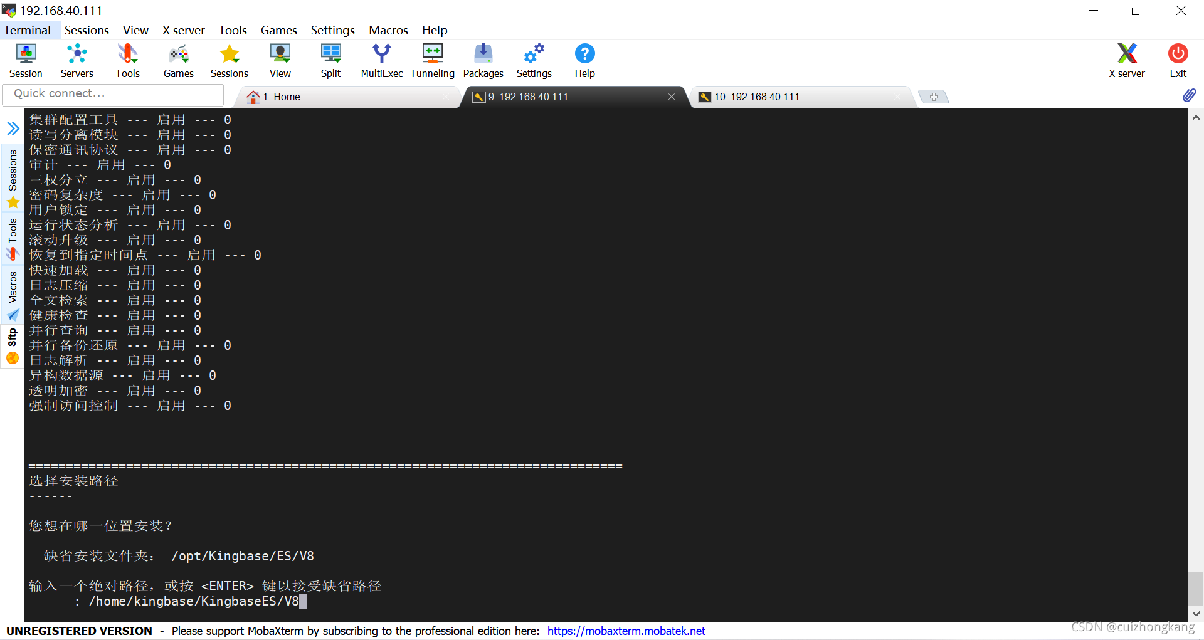
Task: Click terminal scrollbar up arrow
Action: point(1196,117)
